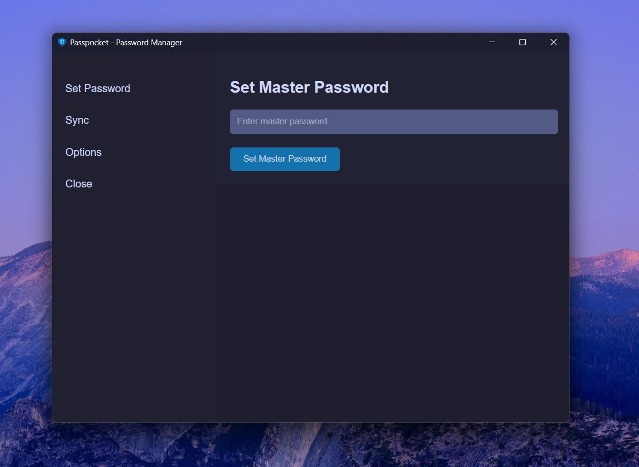
Task: Open the Set Password sidebar item
Action: (x=97, y=88)
